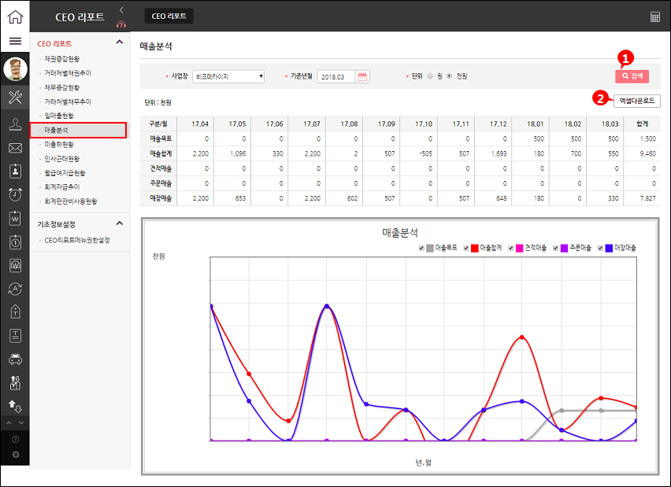Open 미출하현황 menu item
Screen dimensions: 671x487
click(59, 145)
